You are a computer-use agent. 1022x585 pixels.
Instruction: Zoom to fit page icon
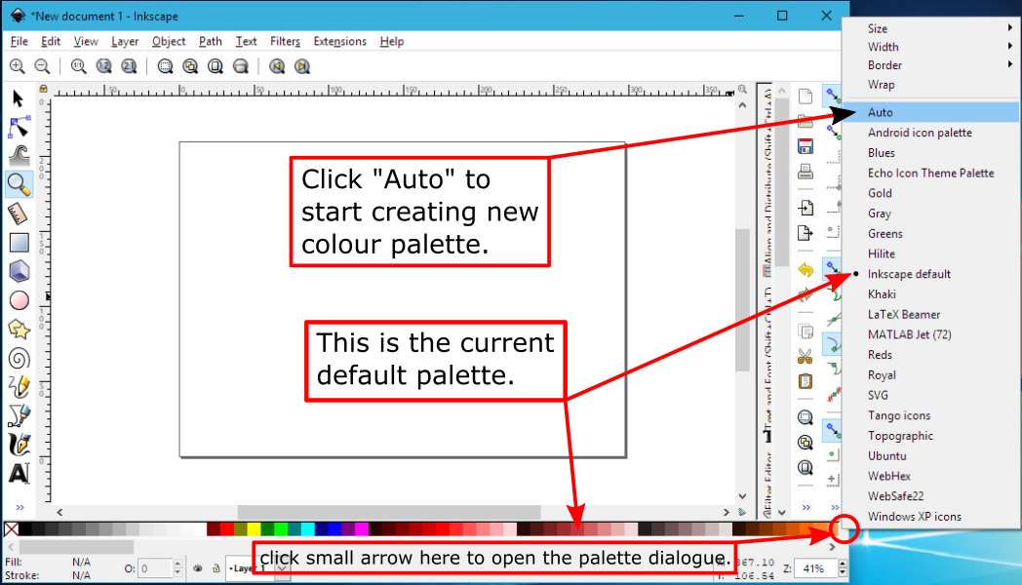pyautogui.click(x=216, y=66)
